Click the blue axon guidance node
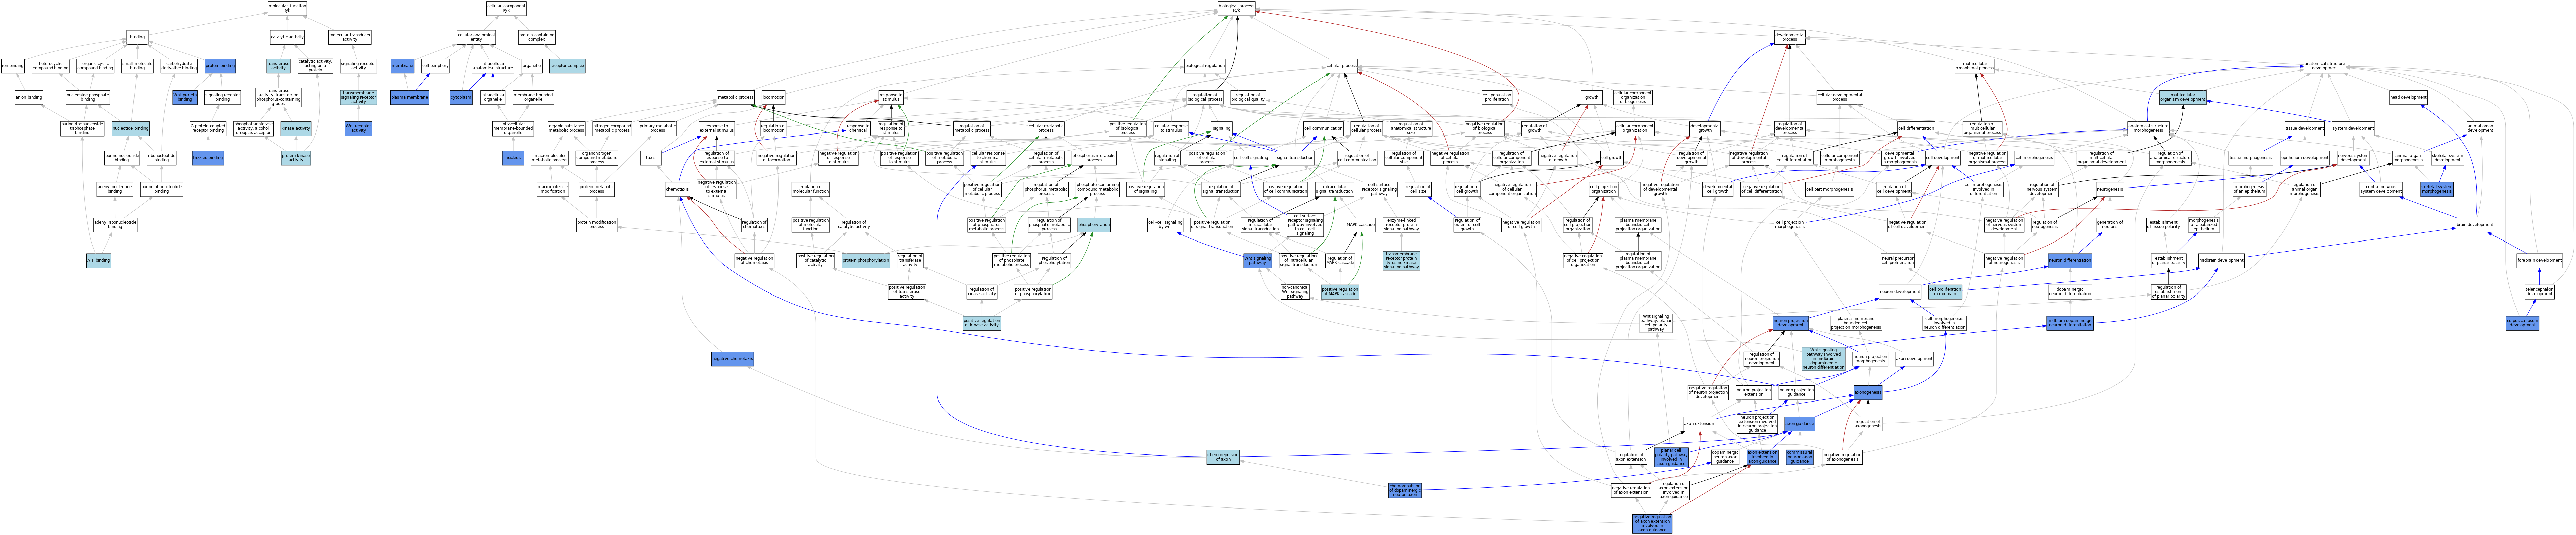The height and width of the screenshot is (535, 2576). (1799, 424)
